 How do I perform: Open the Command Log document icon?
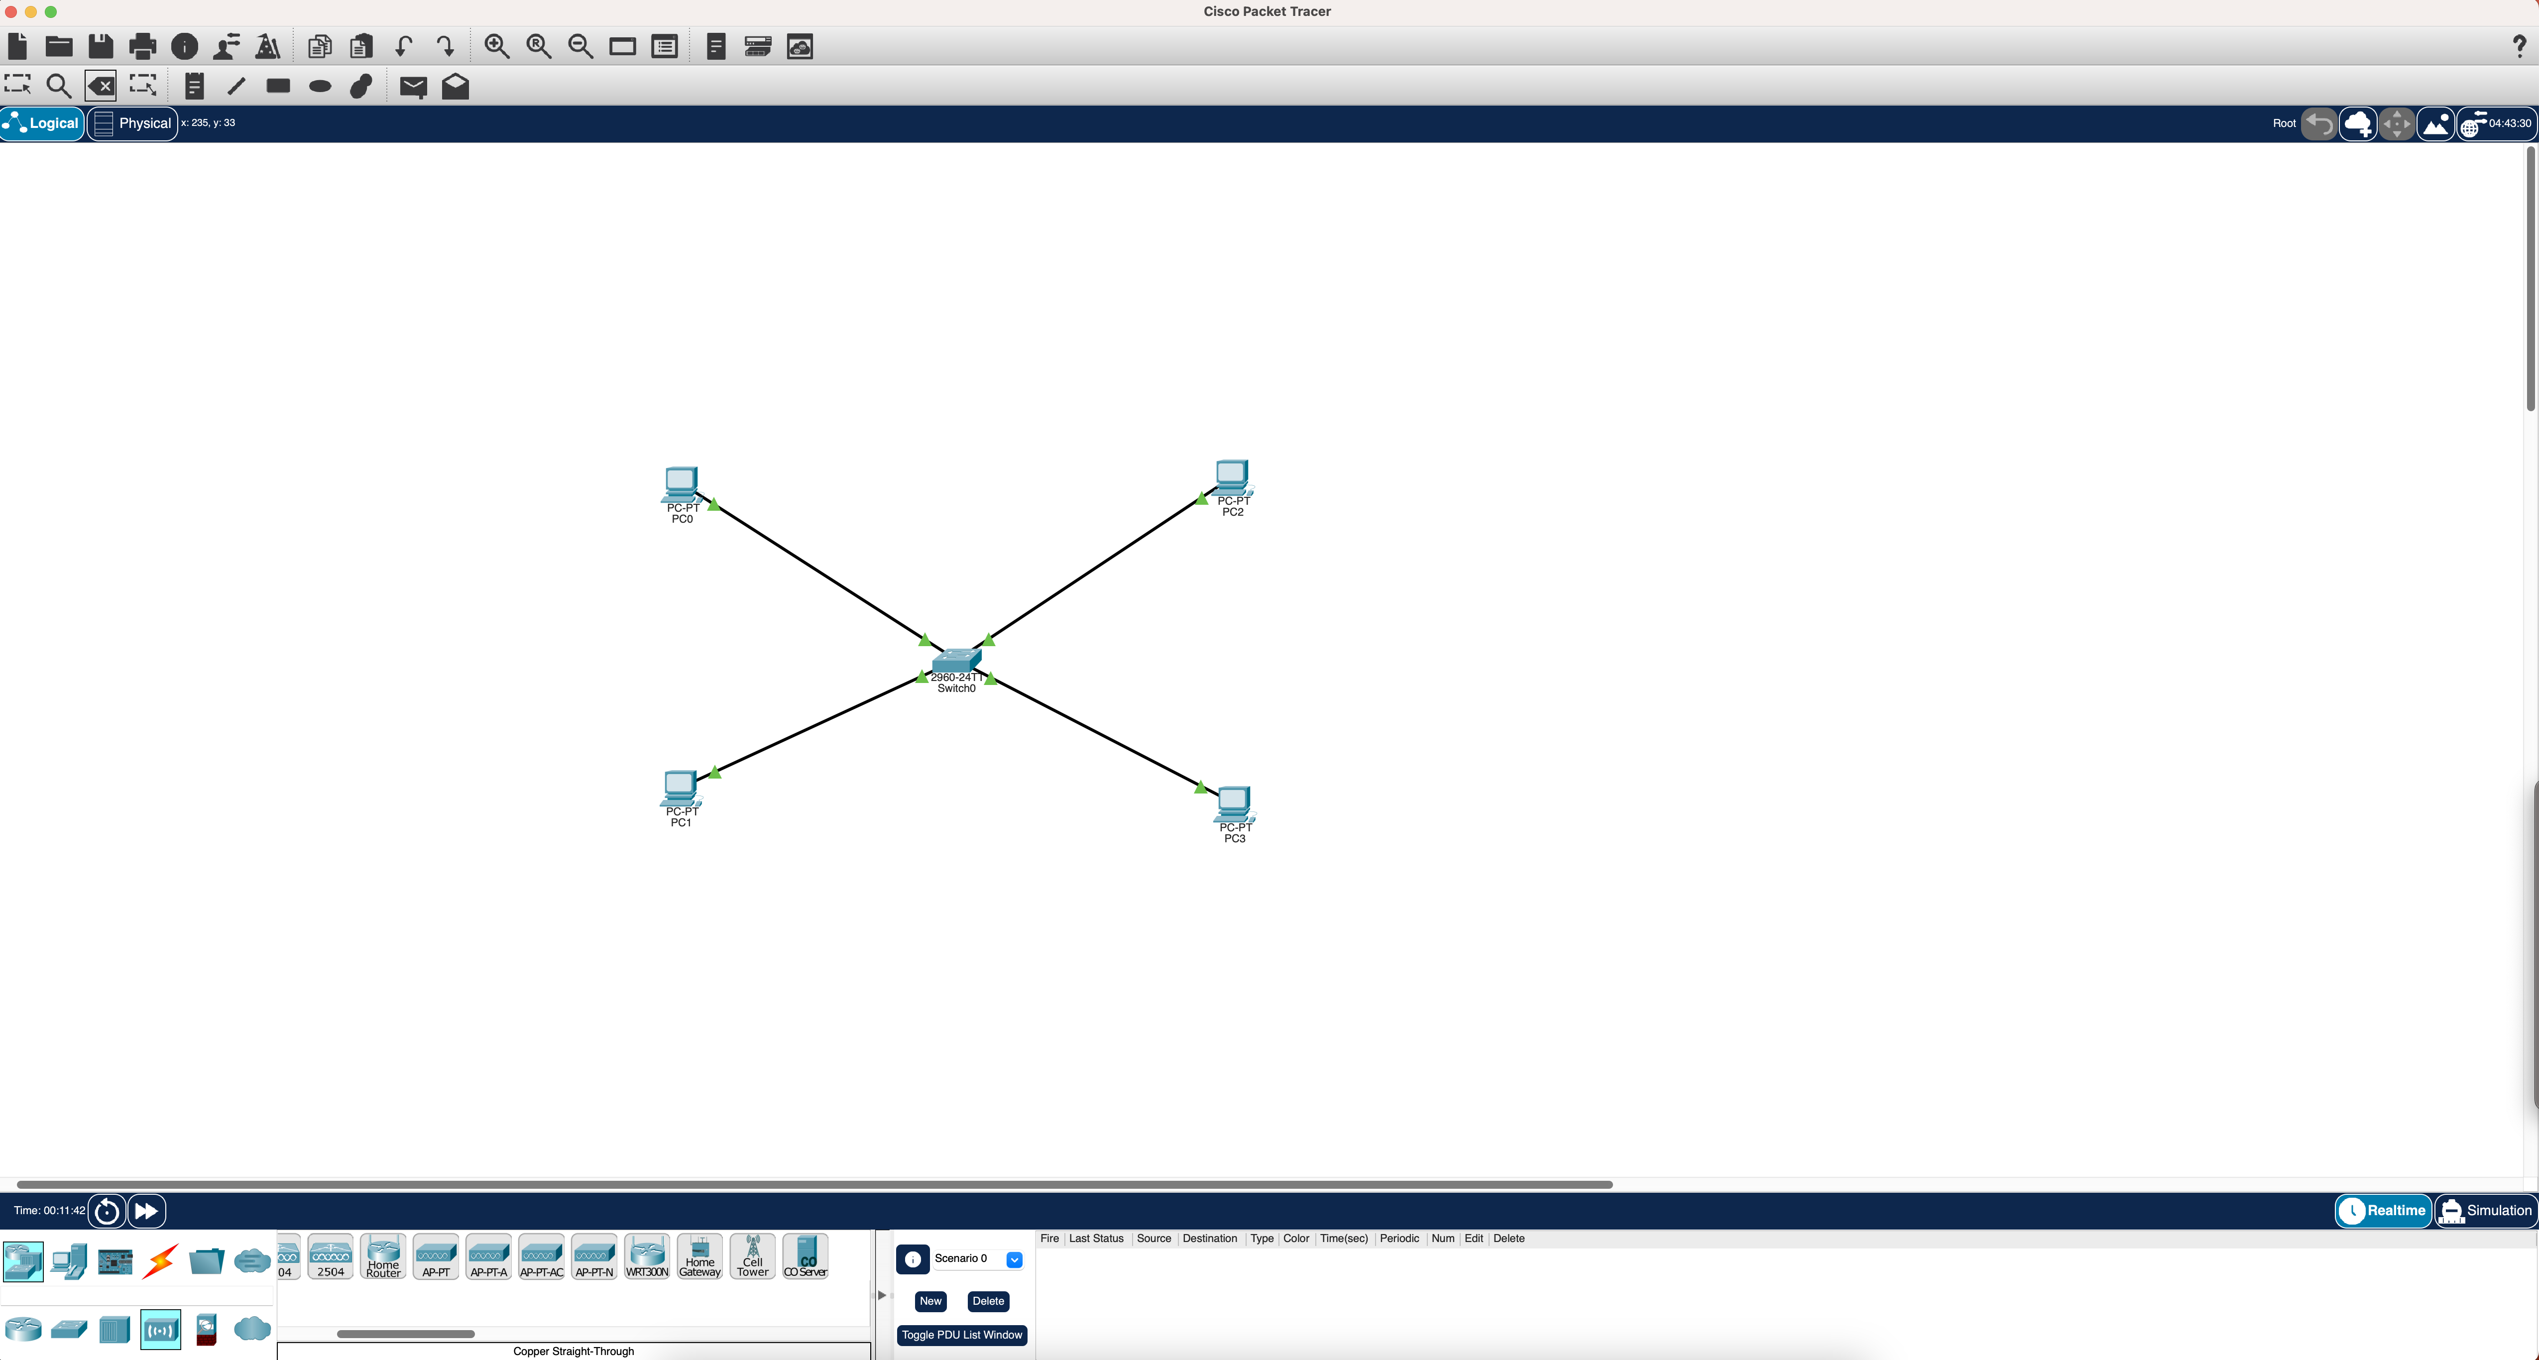click(716, 46)
